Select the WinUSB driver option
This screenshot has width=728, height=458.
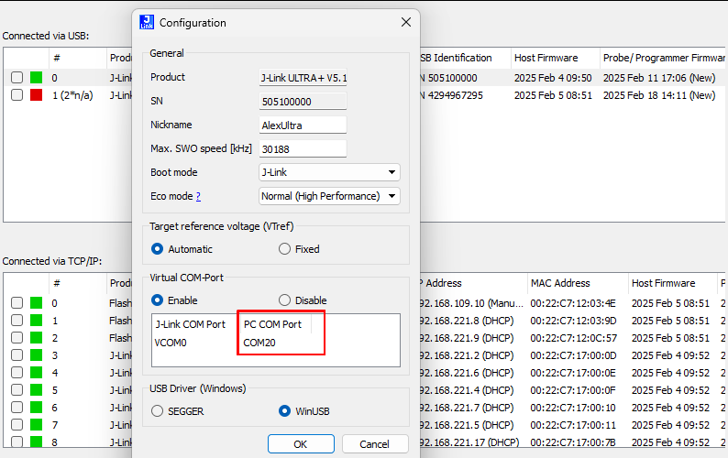304,411
